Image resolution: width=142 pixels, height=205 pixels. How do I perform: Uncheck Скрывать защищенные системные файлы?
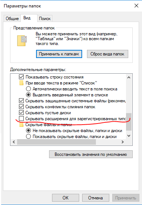click(21, 101)
